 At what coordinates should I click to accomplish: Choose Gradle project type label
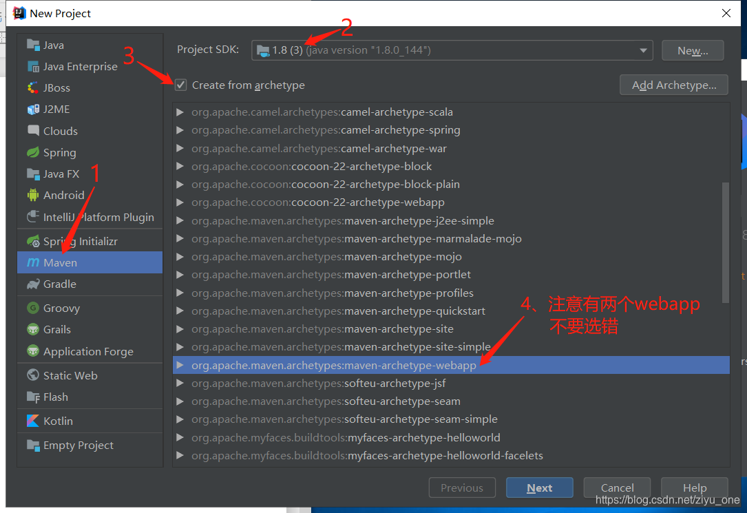[59, 284]
